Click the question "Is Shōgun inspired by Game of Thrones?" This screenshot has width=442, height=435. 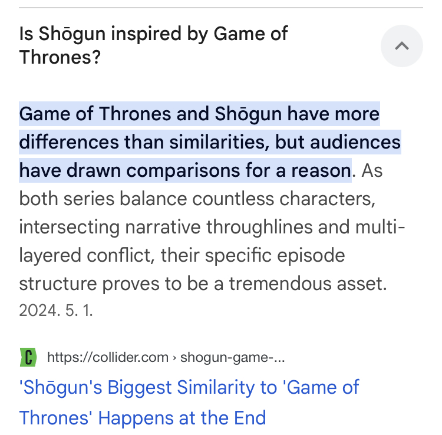pos(153,45)
